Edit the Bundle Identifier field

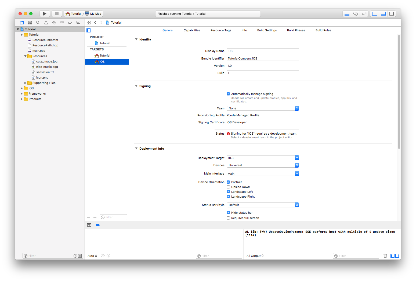[262, 58]
